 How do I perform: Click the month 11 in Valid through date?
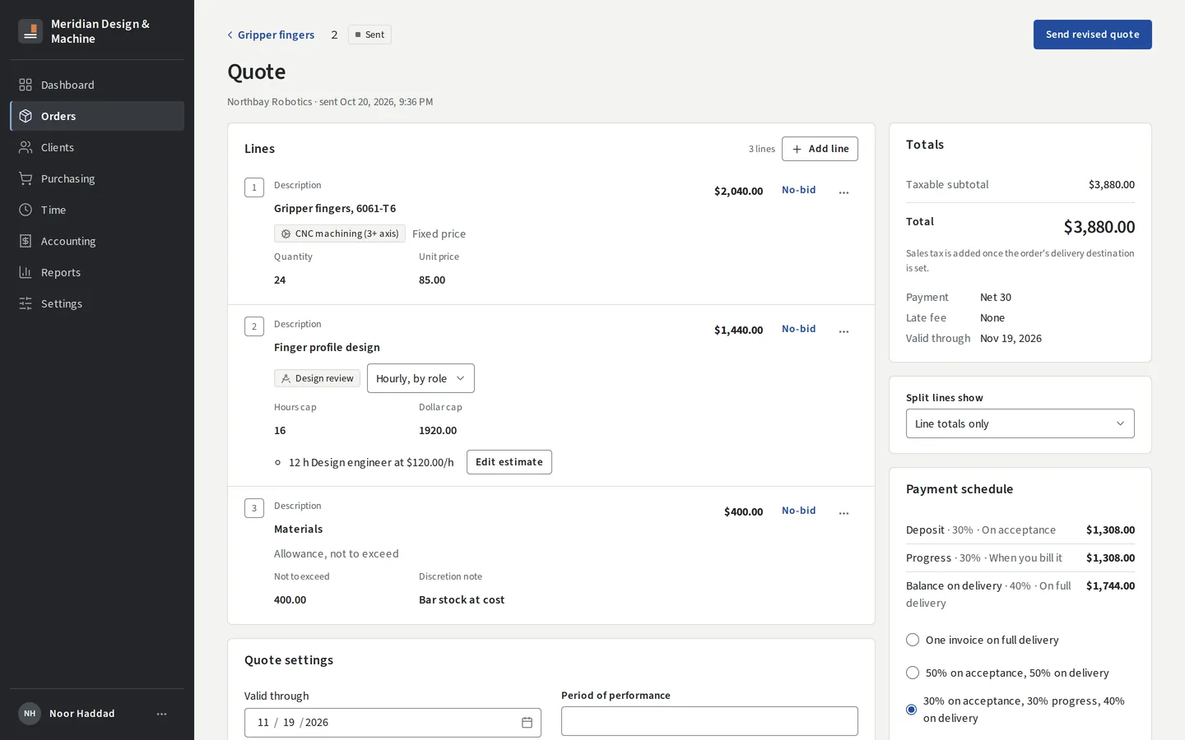[x=263, y=723]
